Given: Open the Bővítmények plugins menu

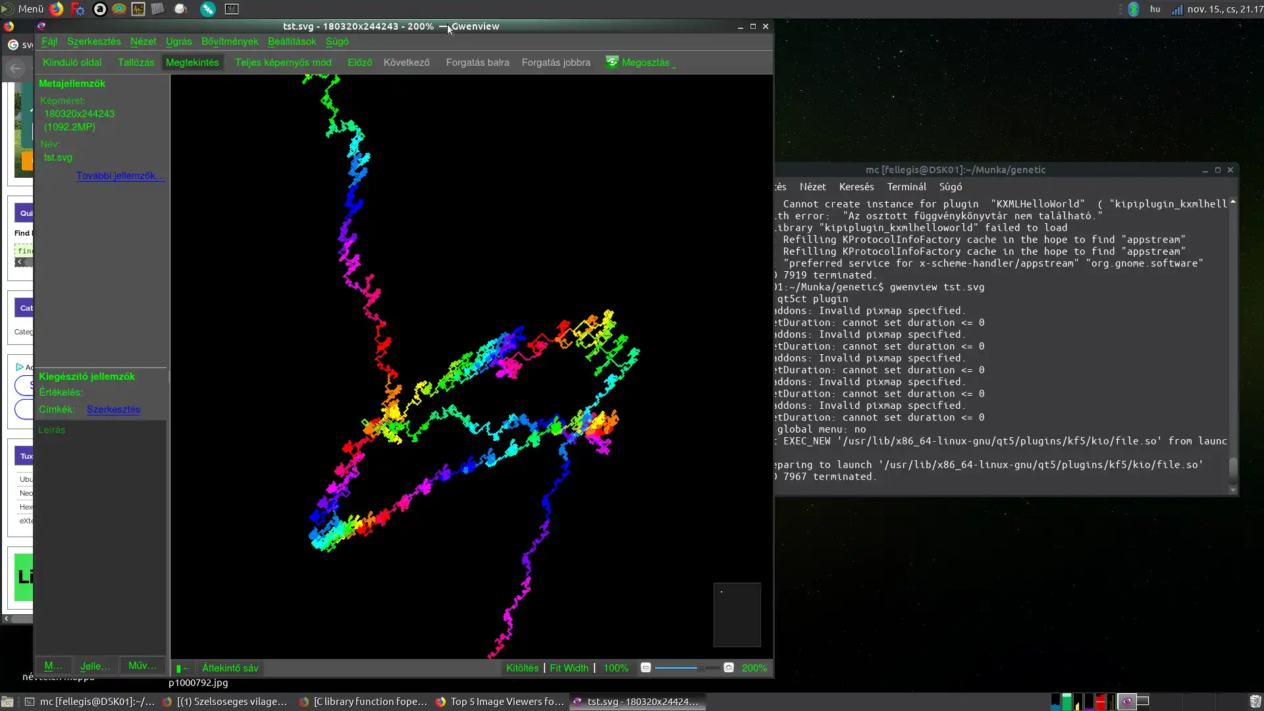Looking at the screenshot, I should 229,41.
